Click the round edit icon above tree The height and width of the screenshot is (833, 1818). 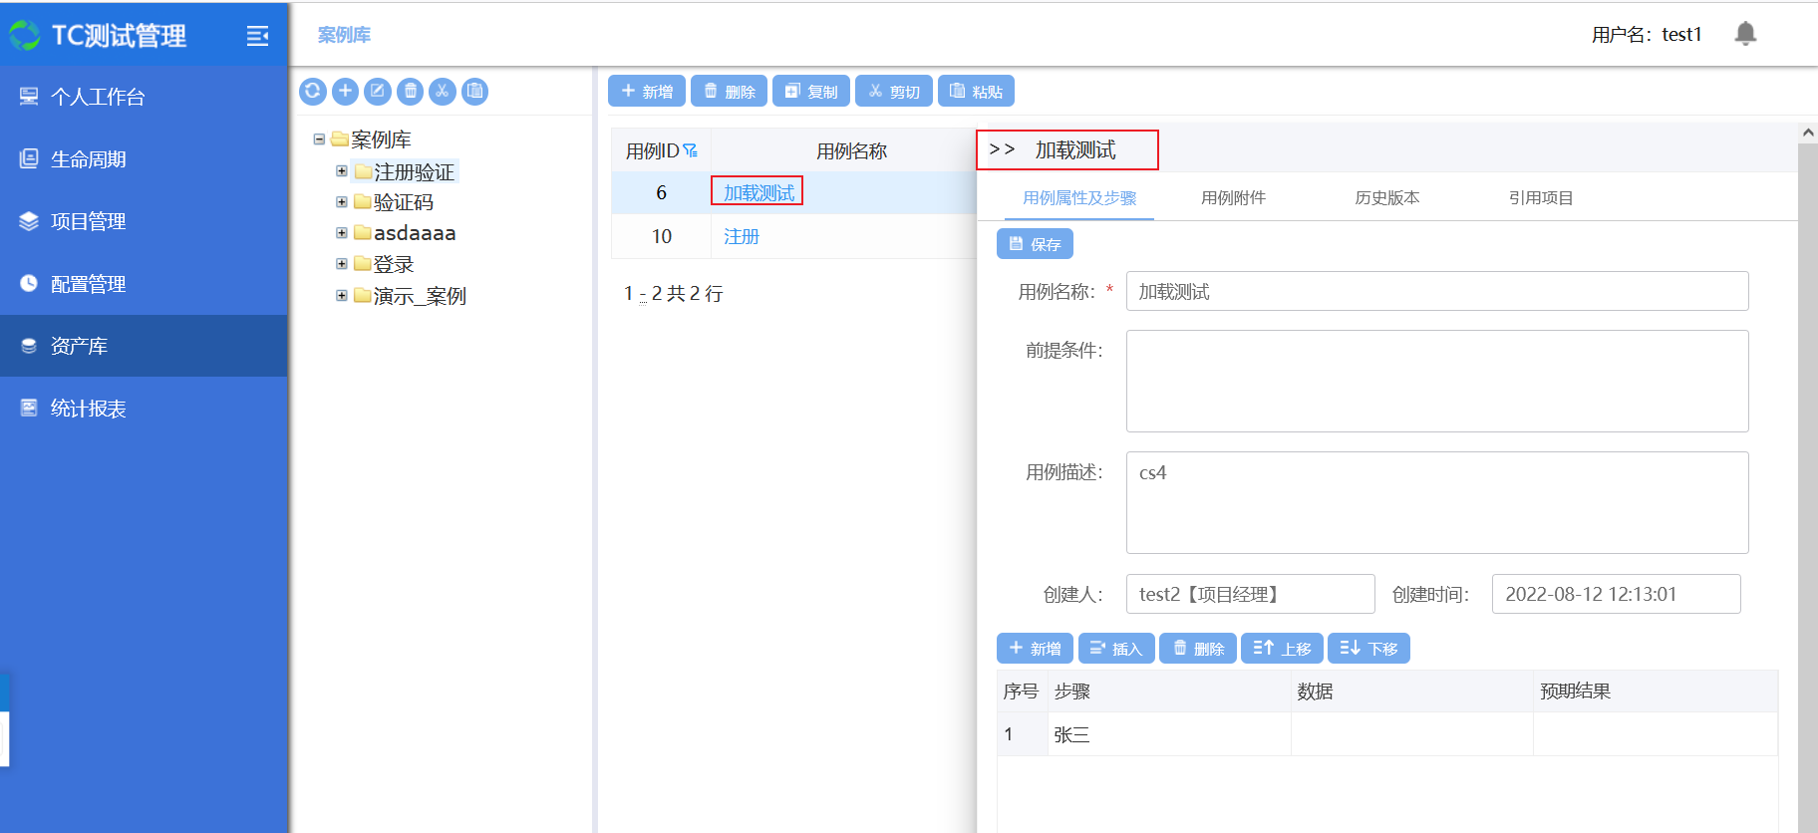tap(378, 92)
